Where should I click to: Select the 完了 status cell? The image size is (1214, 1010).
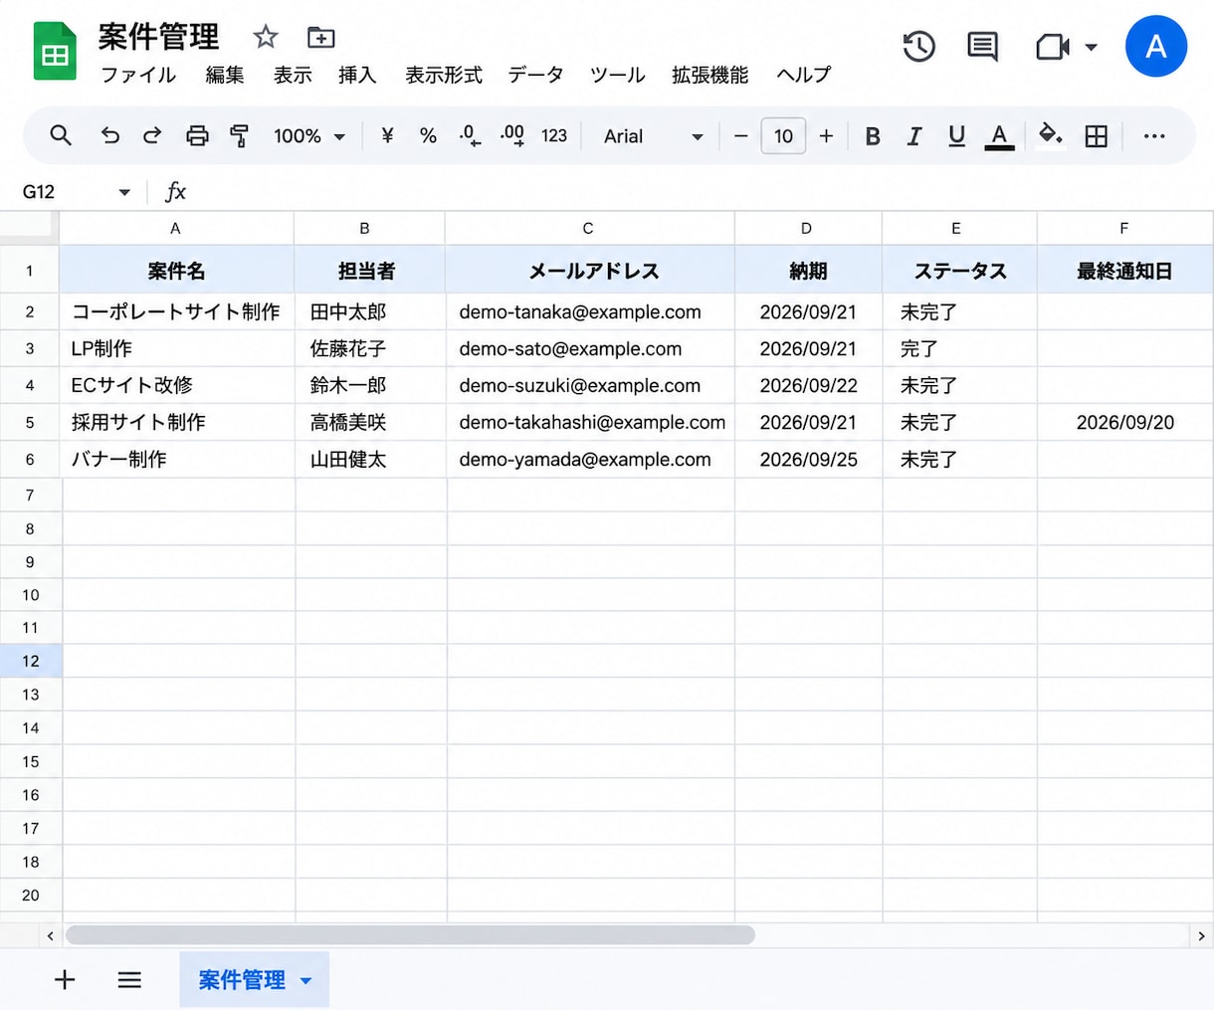[958, 348]
